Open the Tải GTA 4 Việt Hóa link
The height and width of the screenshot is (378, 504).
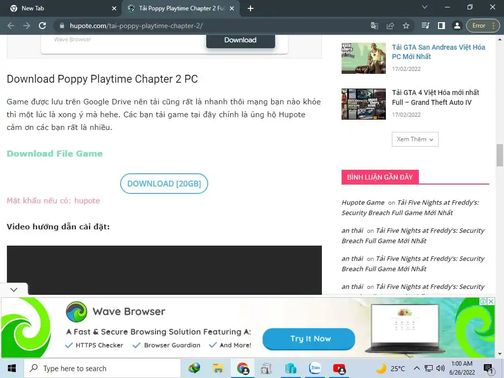[x=436, y=97]
